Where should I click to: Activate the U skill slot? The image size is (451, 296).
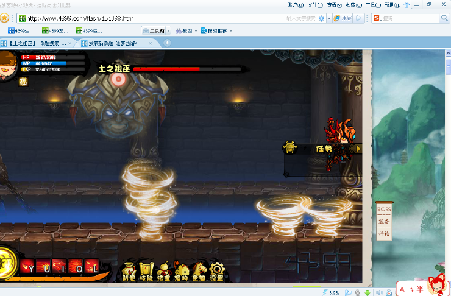point(44,266)
